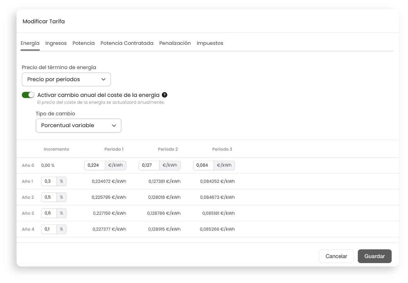Click the Periodo 3 column header

tap(222, 149)
